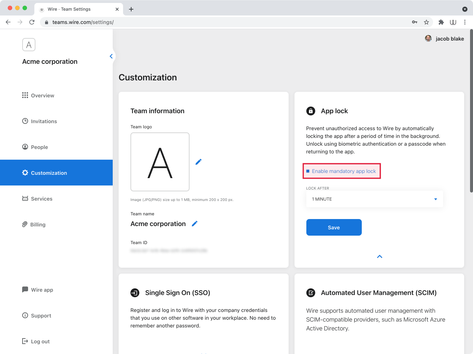Click the team logo image preview
The width and height of the screenshot is (473, 354).
coord(160,162)
